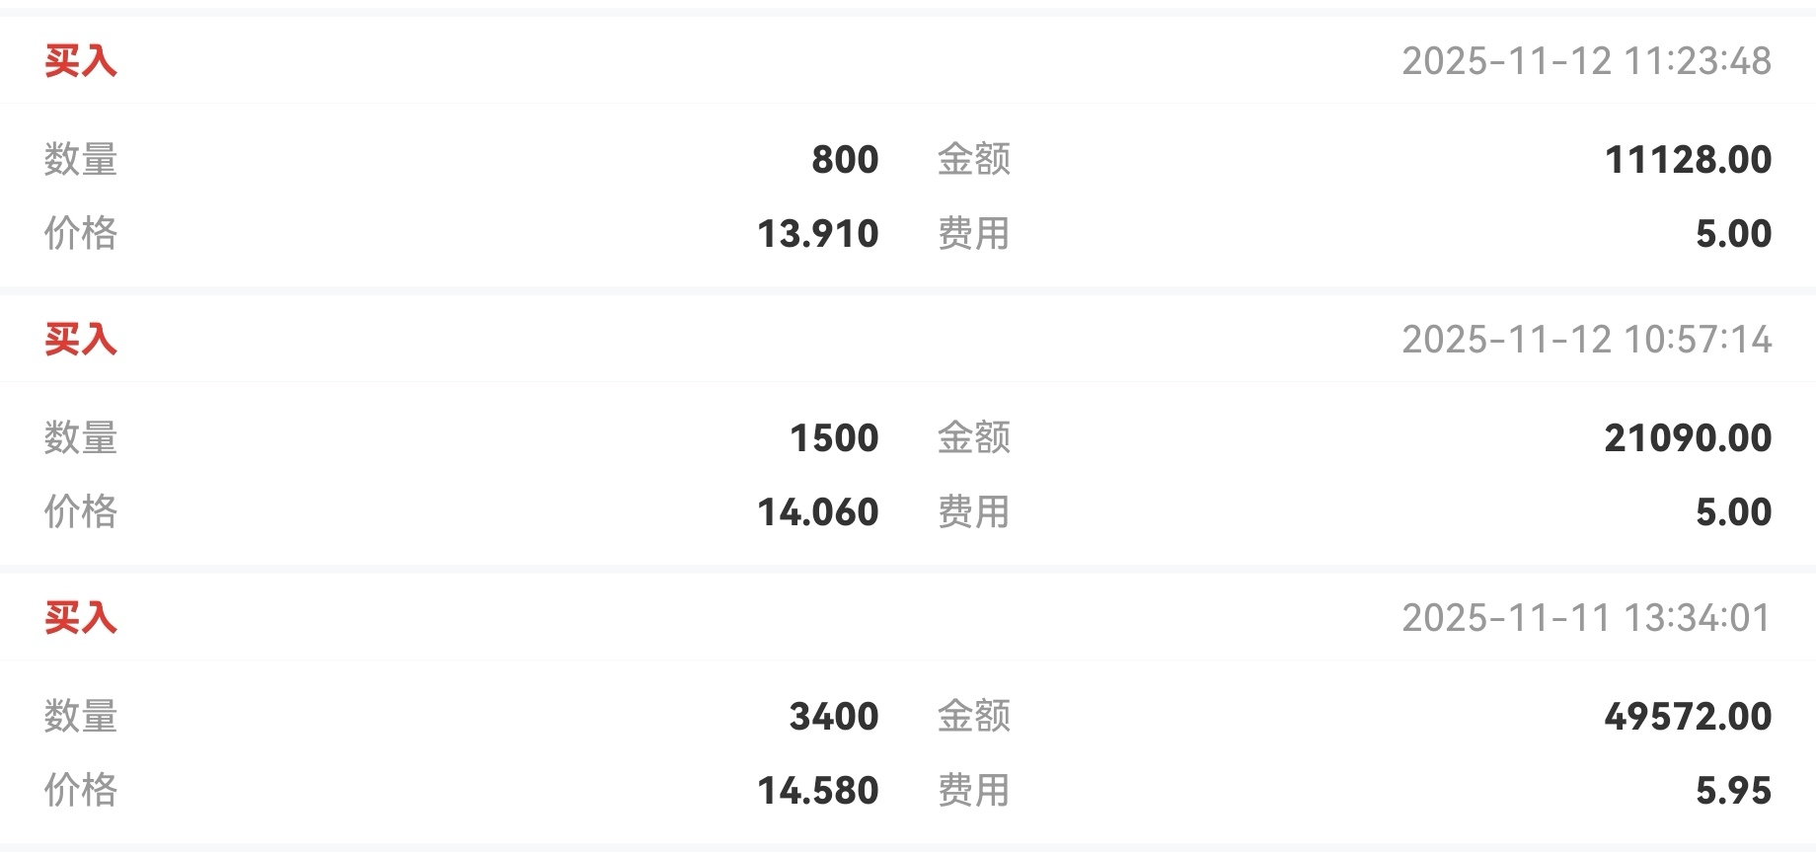
Task: Tap the 费用 label beside 5.95
Action: coord(973,791)
